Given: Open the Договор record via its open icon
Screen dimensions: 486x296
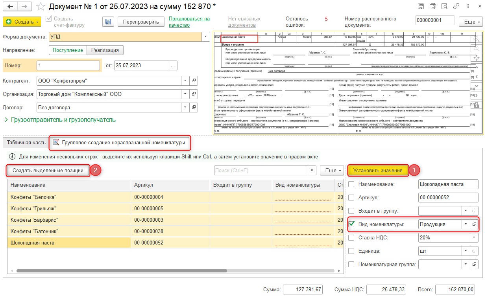Looking at the screenshot, I should click(194, 107).
